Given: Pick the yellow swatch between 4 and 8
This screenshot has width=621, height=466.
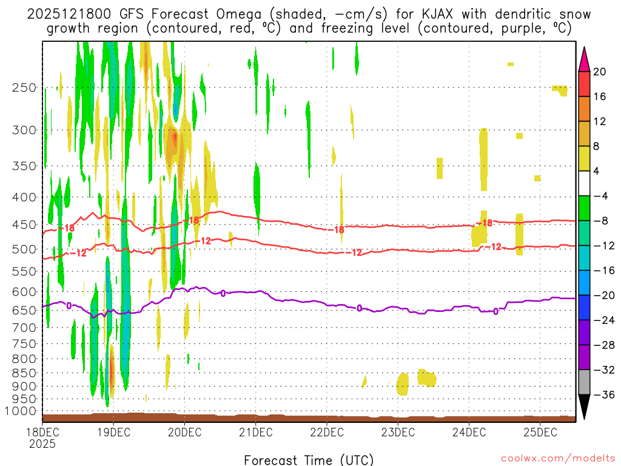Looking at the screenshot, I should coord(584,158).
